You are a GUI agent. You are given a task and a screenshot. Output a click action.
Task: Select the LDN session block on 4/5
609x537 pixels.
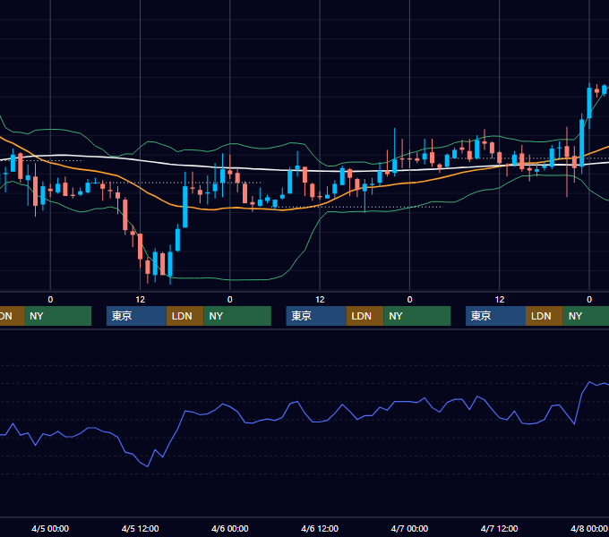tap(184, 316)
